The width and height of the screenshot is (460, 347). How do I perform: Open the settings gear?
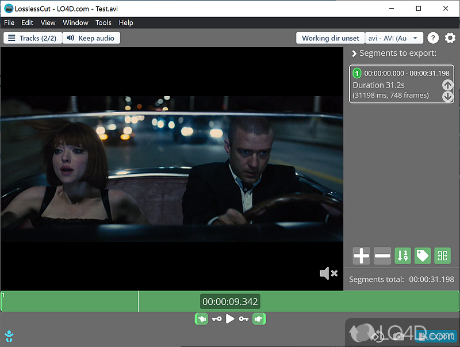pyautogui.click(x=450, y=38)
